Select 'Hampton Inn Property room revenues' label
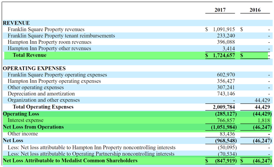 (x=50, y=42)
